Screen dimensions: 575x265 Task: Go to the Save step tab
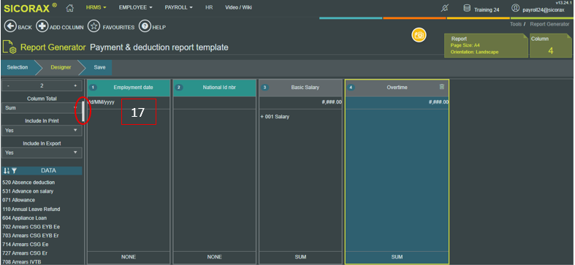(99, 67)
